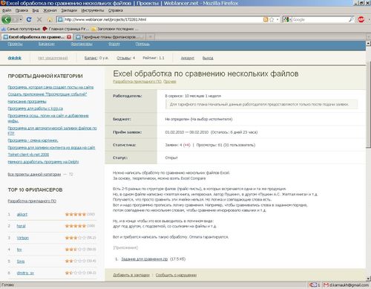Open the Gmail notifier icon in status bar

point(326,285)
